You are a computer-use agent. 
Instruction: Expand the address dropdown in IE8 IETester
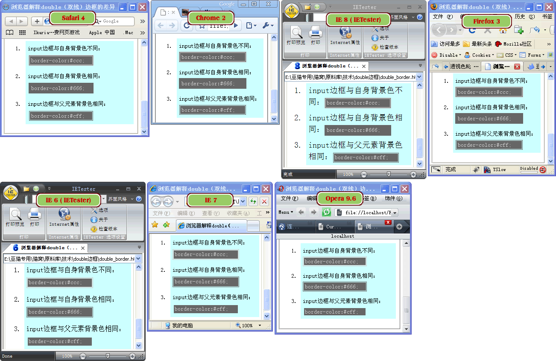coord(419,77)
